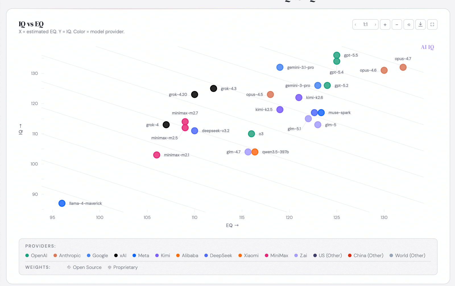This screenshot has width=455, height=286.
Task: Zoom in the chart with the plus button
Action: pos(385,24)
